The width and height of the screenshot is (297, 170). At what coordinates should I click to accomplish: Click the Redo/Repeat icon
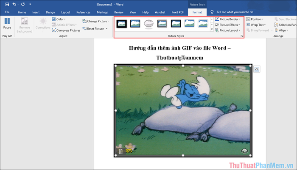pos(23,4)
